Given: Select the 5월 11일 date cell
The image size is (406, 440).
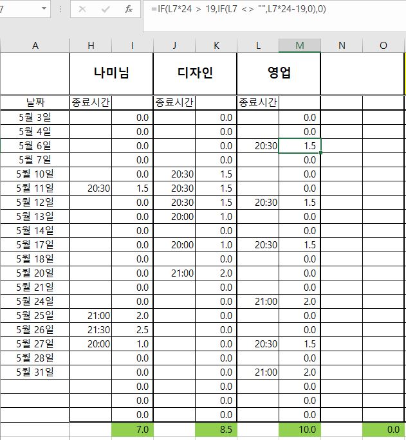Looking at the screenshot, I should [35, 188].
